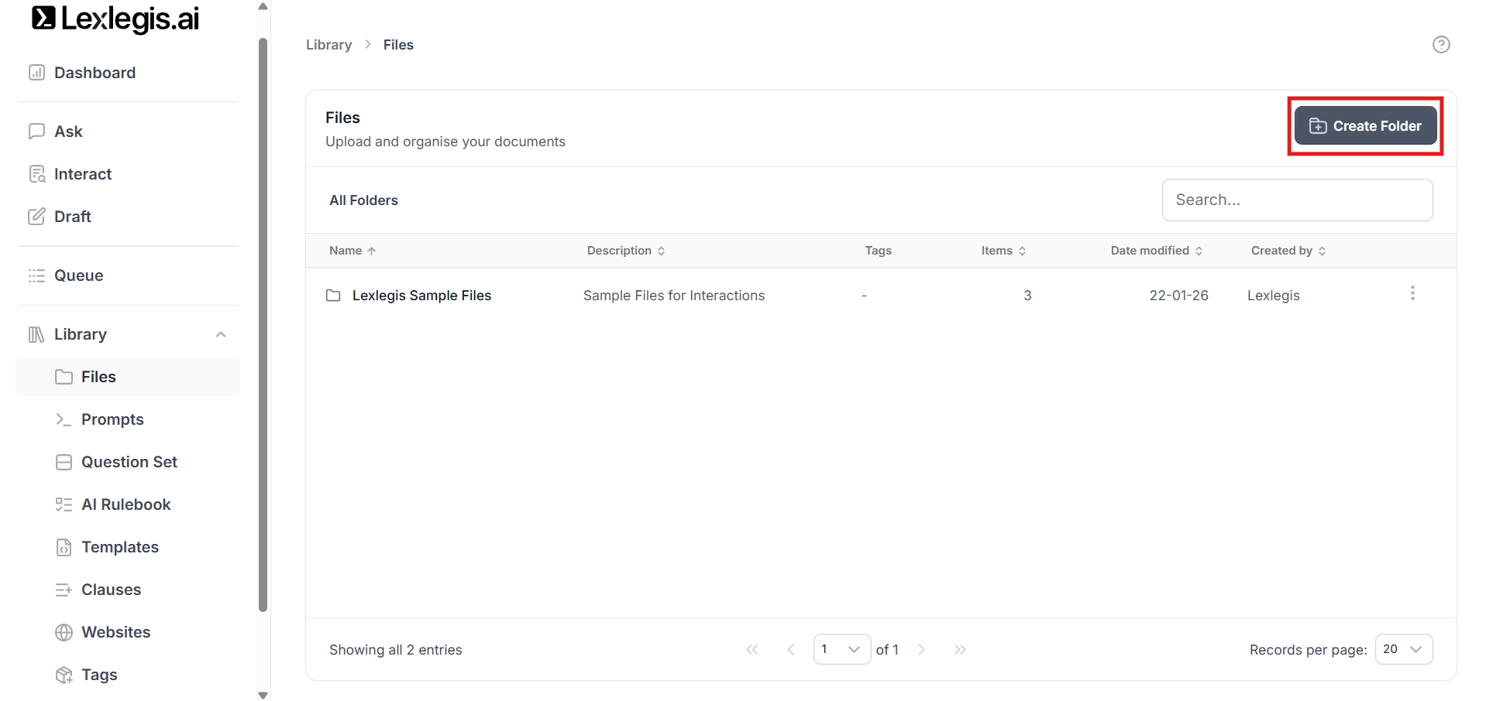Click the help question mark icon
Image resolution: width=1486 pixels, height=701 pixels.
[1440, 45]
